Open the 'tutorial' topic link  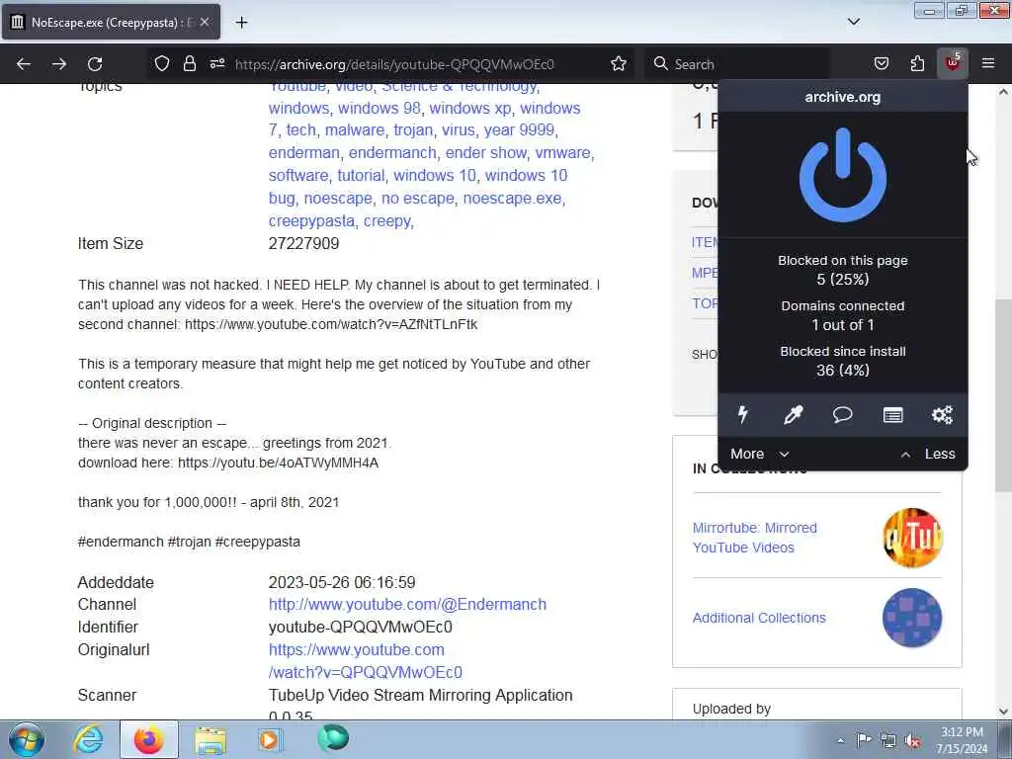coord(361,175)
